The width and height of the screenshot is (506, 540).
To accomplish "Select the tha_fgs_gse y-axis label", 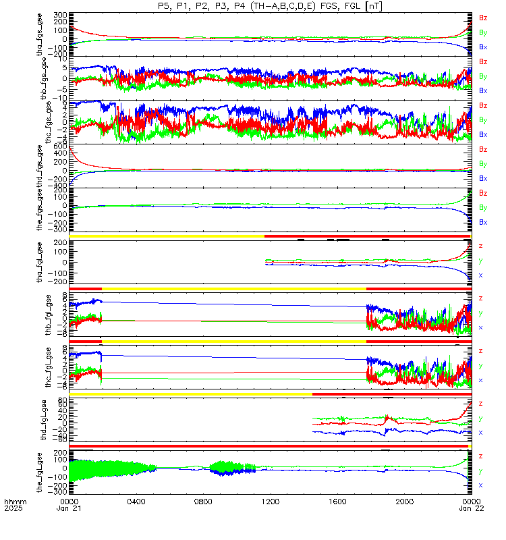I will click(x=40, y=34).
